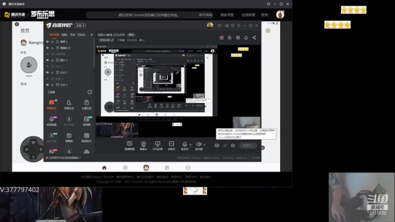
Task: Click the lock icon above preview
Action: point(230,37)
